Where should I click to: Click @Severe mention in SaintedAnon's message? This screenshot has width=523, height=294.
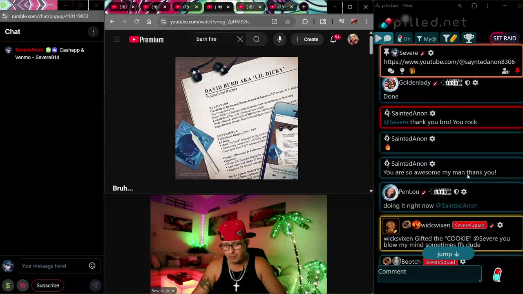click(396, 122)
